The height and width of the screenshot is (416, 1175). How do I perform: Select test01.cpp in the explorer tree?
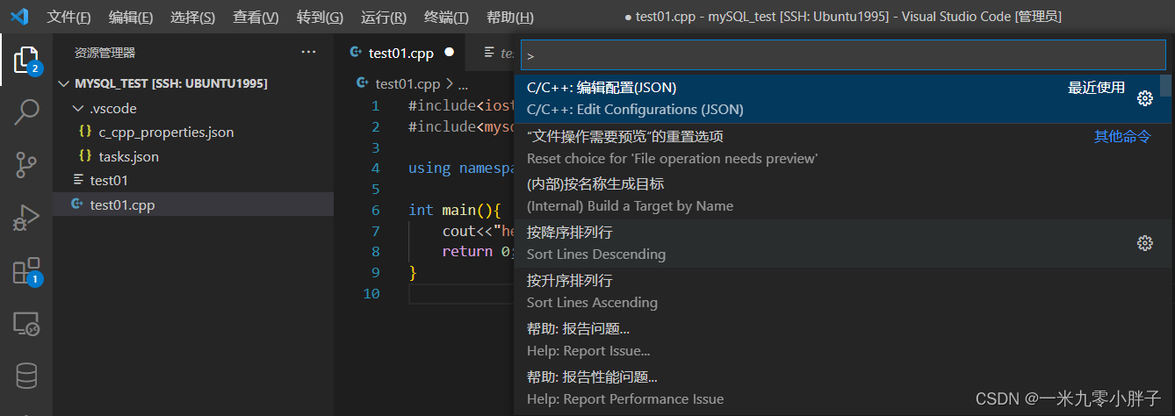pyautogui.click(x=193, y=204)
